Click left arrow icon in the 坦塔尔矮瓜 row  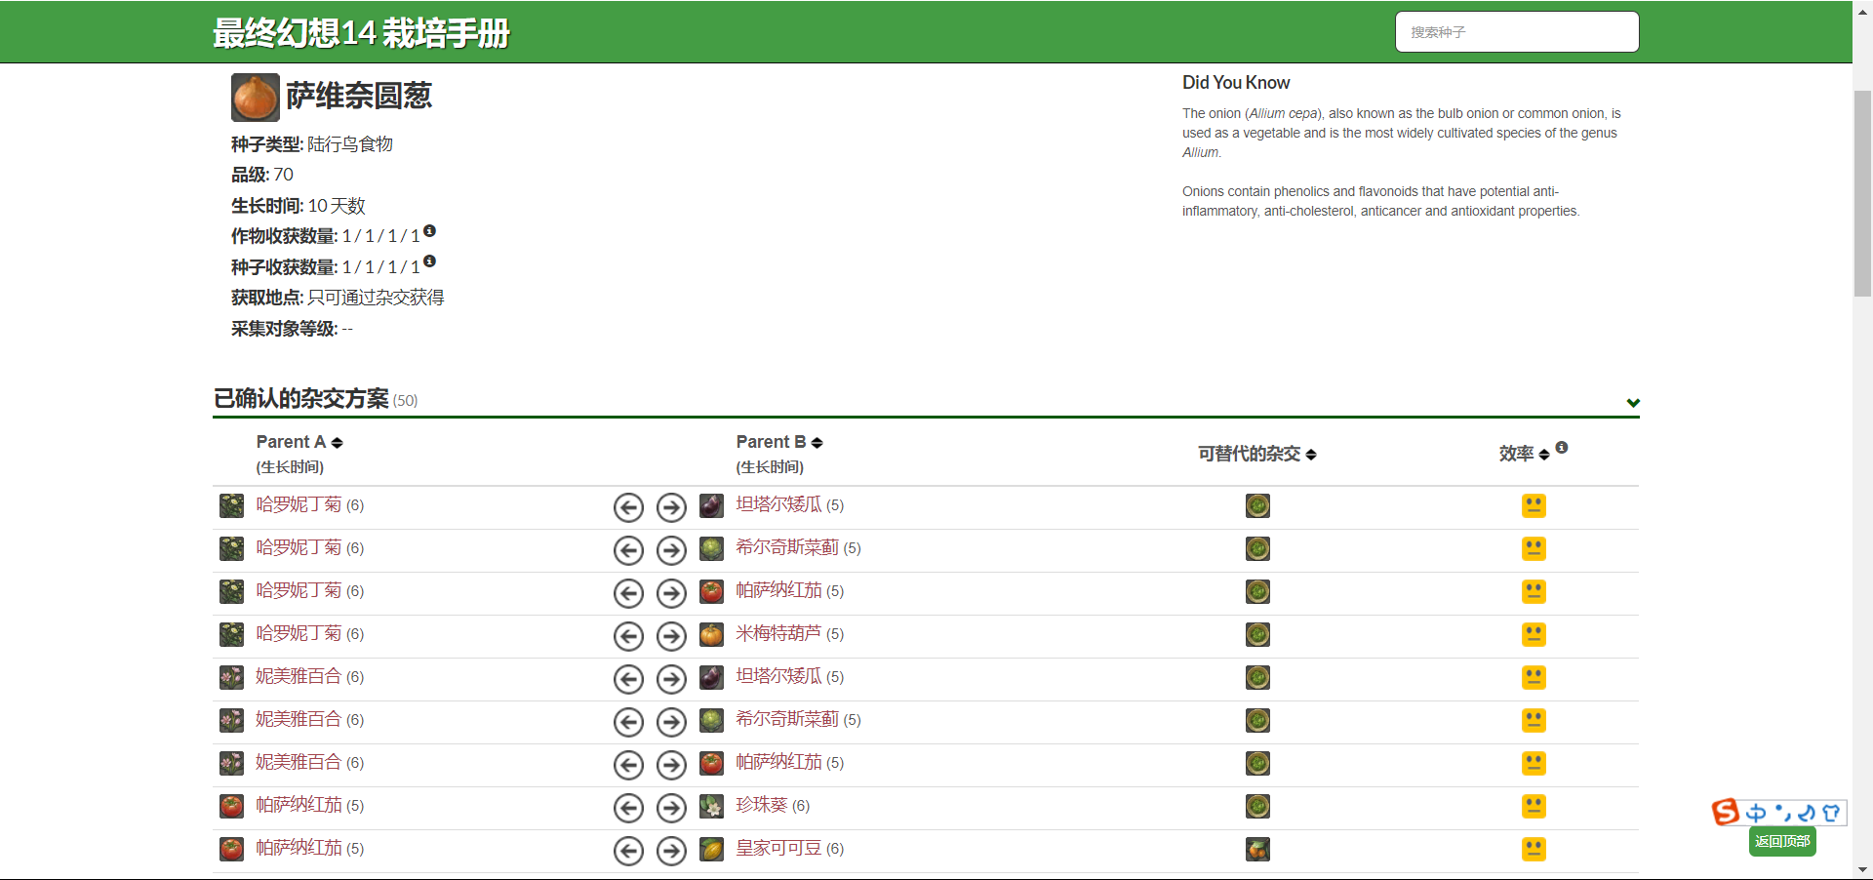pyautogui.click(x=628, y=507)
